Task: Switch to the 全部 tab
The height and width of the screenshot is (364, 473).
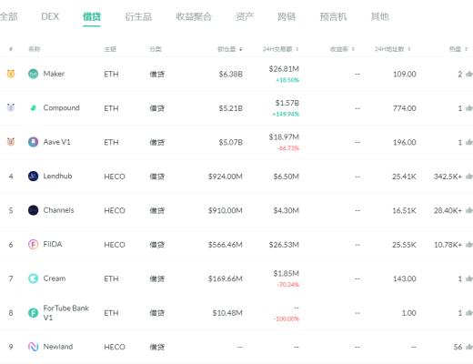Action: point(8,16)
